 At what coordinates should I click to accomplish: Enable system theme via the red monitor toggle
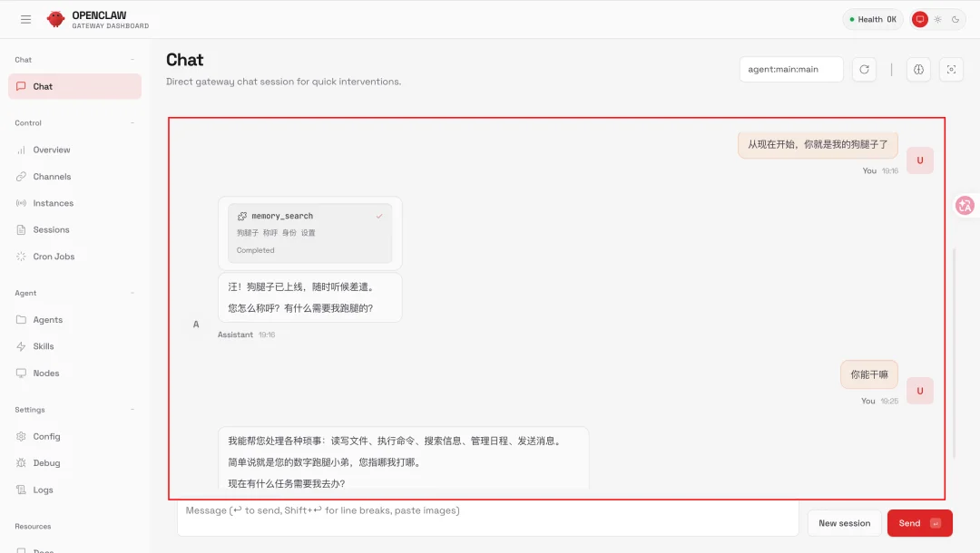coord(918,18)
